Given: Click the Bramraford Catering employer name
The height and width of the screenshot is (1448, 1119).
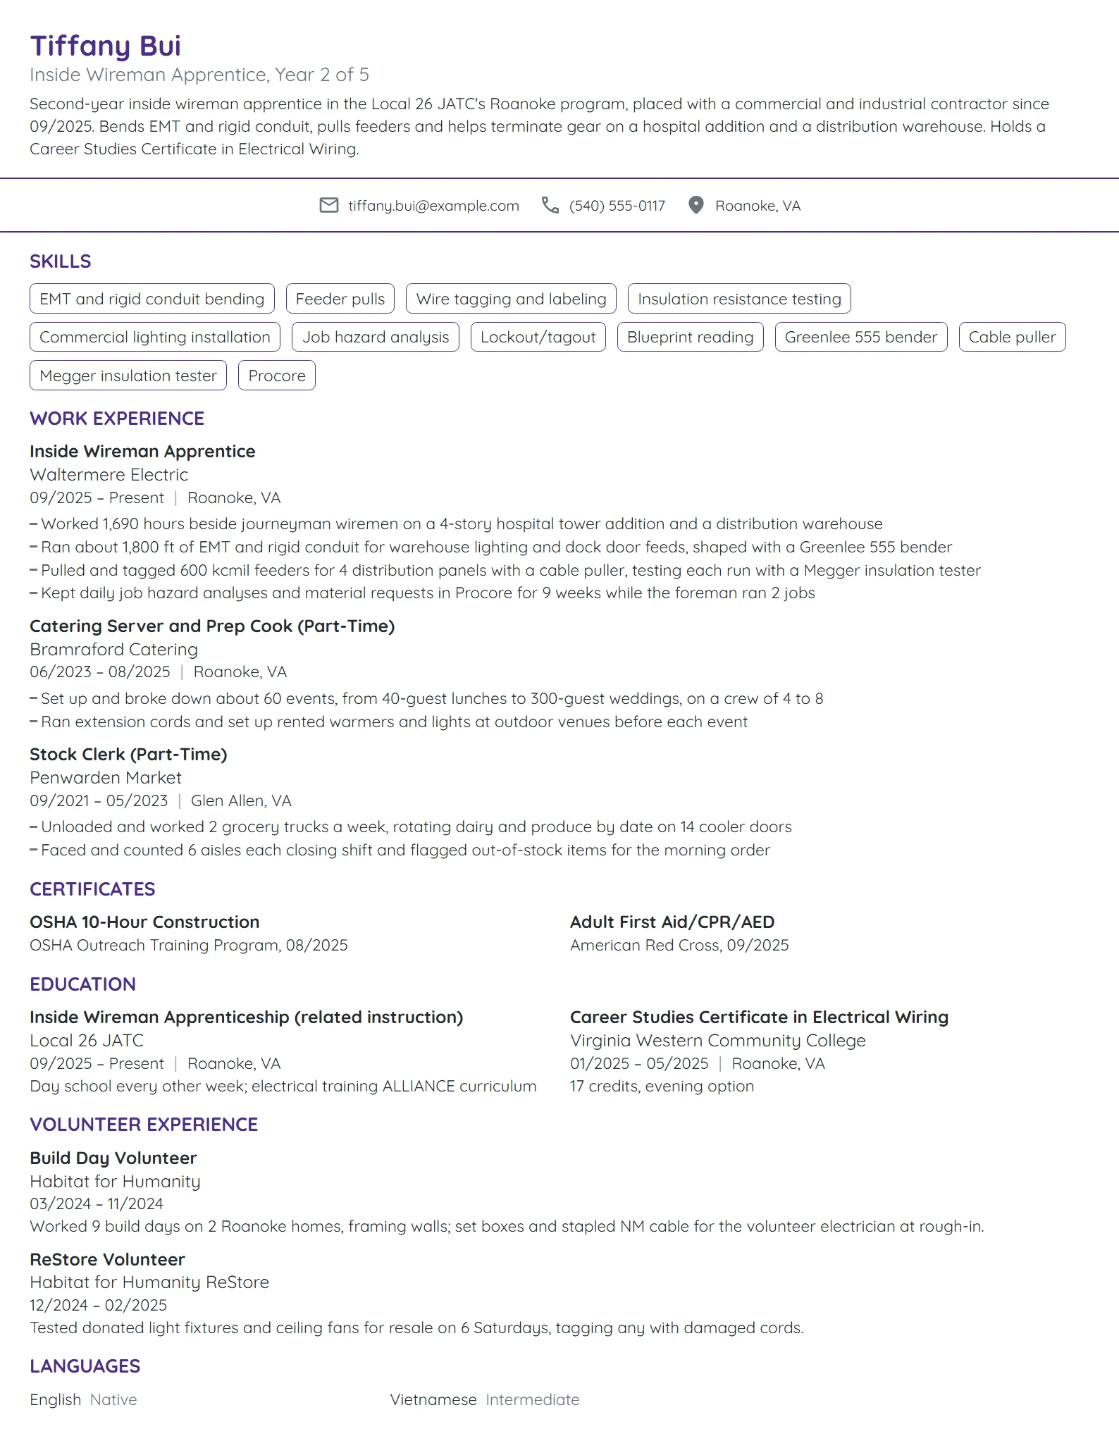Looking at the screenshot, I should [x=114, y=650].
